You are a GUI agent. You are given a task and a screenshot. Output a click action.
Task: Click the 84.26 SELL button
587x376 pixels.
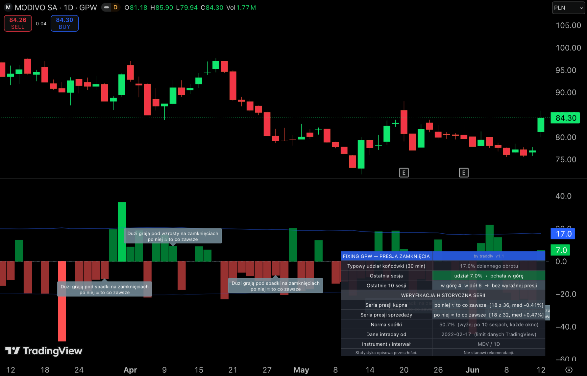point(18,23)
